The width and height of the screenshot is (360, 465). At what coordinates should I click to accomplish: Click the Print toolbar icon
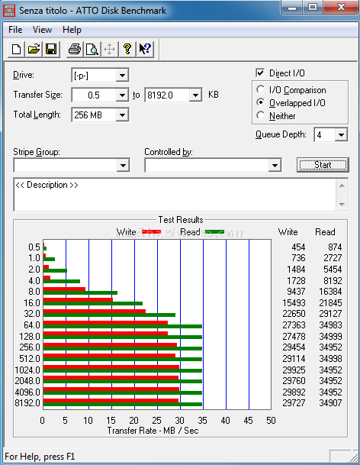click(75, 49)
